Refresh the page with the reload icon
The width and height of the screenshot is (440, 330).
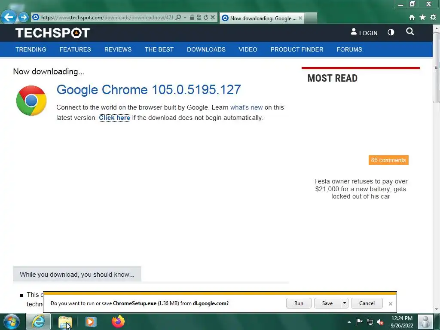pyautogui.click(x=206, y=17)
